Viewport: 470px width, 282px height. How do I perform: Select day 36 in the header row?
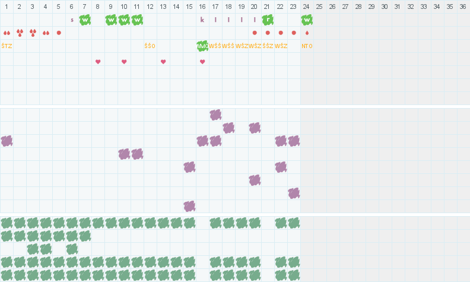[463, 7]
